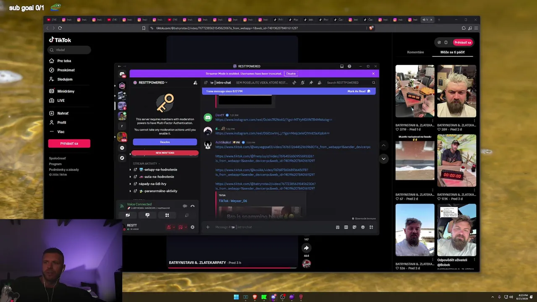This screenshot has height=302, width=537.
Task: Go to TikTok Pre teba feed
Action: (x=64, y=61)
